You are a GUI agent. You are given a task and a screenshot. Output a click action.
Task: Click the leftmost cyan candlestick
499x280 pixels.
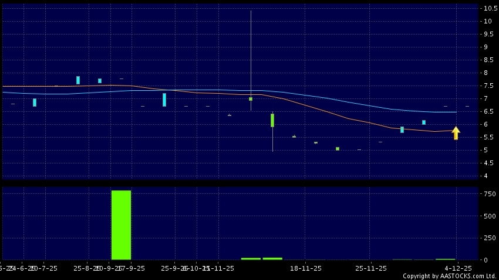coord(35,103)
